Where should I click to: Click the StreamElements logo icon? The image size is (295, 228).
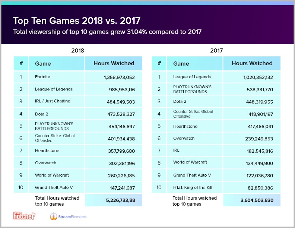coord(54,216)
